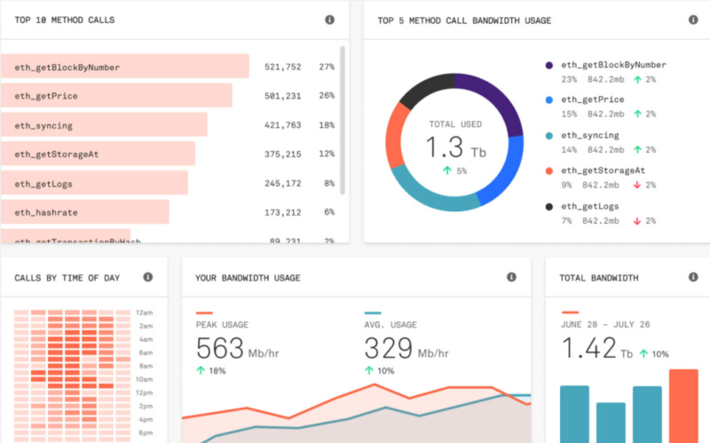Open info icon for Top 5 Bandwidth Usage
Screen dimensions: 710x443
[x=693, y=20]
